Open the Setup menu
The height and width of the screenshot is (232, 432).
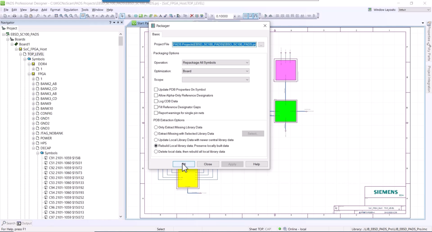[x=34, y=10]
